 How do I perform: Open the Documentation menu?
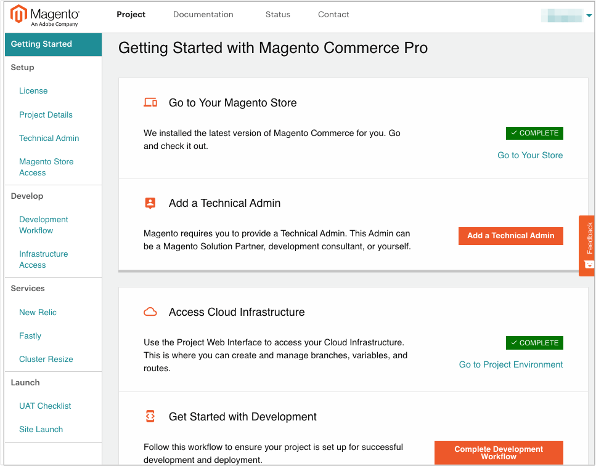coord(203,14)
